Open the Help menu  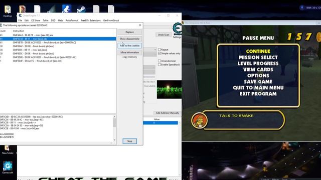click(x=60, y=20)
